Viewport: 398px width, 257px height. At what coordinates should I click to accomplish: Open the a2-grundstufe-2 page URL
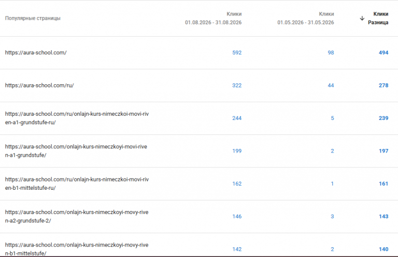[x=77, y=217]
